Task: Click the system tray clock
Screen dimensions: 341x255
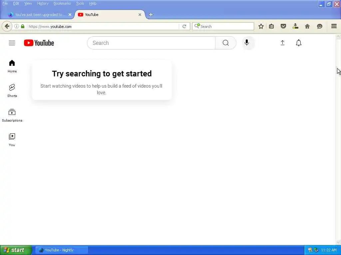Action: [329, 250]
